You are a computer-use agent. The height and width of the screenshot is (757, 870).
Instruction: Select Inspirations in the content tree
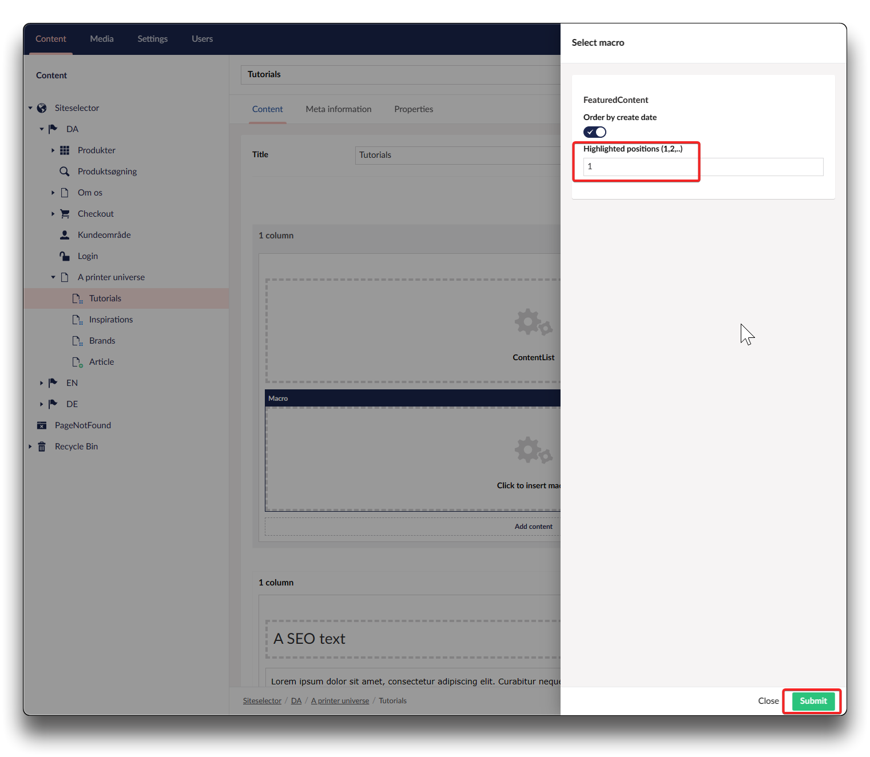(111, 320)
